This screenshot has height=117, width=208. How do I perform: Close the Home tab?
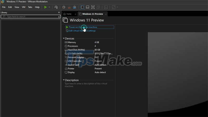click(75, 14)
